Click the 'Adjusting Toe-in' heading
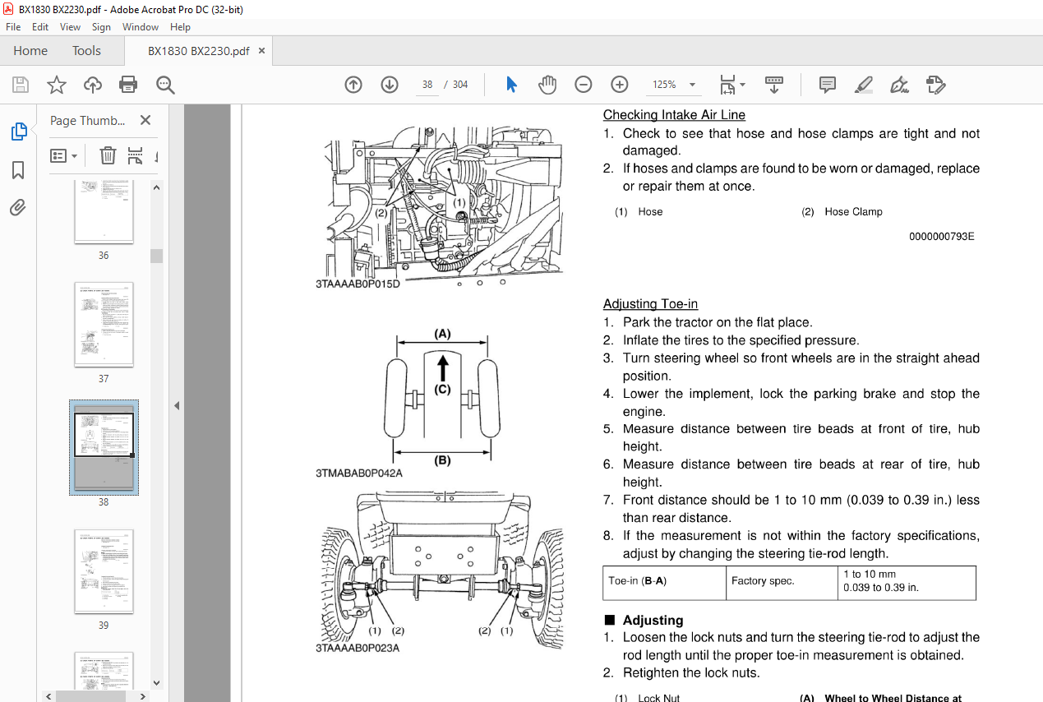The height and width of the screenshot is (702, 1043). point(650,304)
